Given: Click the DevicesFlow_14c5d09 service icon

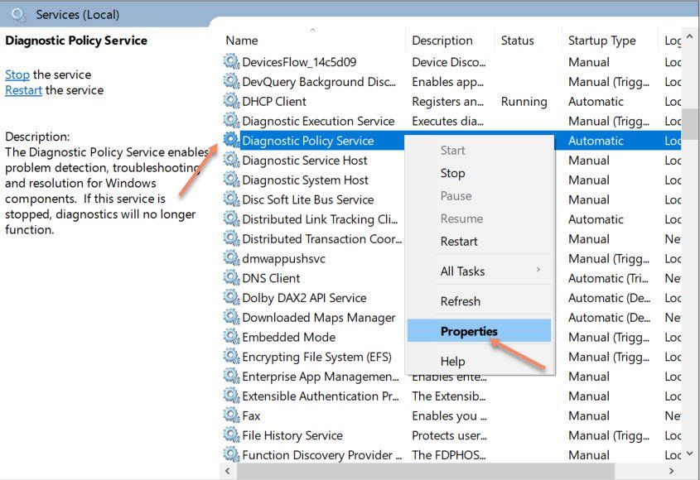Looking at the screenshot, I should pos(231,62).
